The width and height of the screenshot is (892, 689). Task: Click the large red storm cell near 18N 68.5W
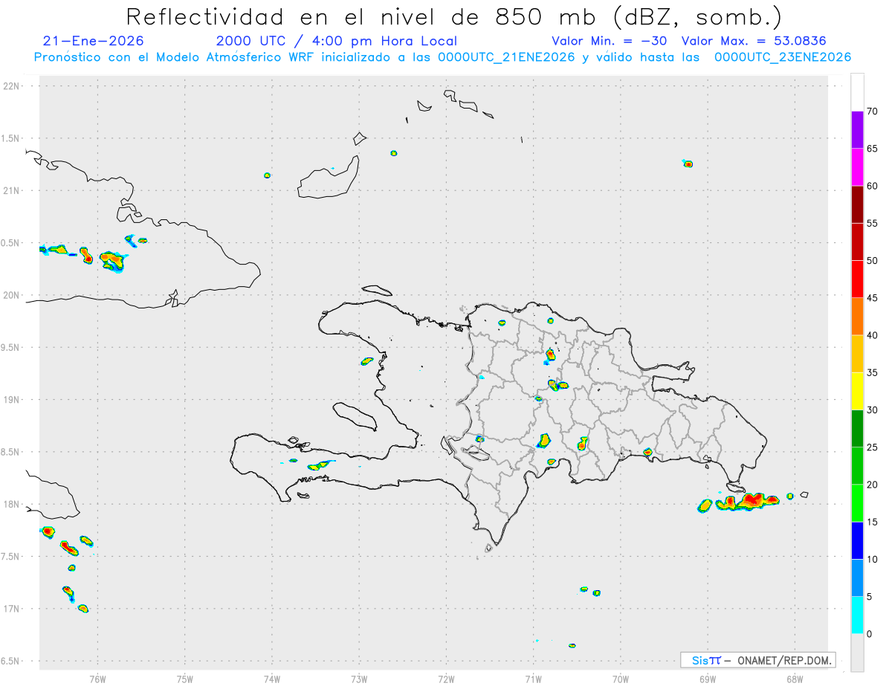(748, 502)
